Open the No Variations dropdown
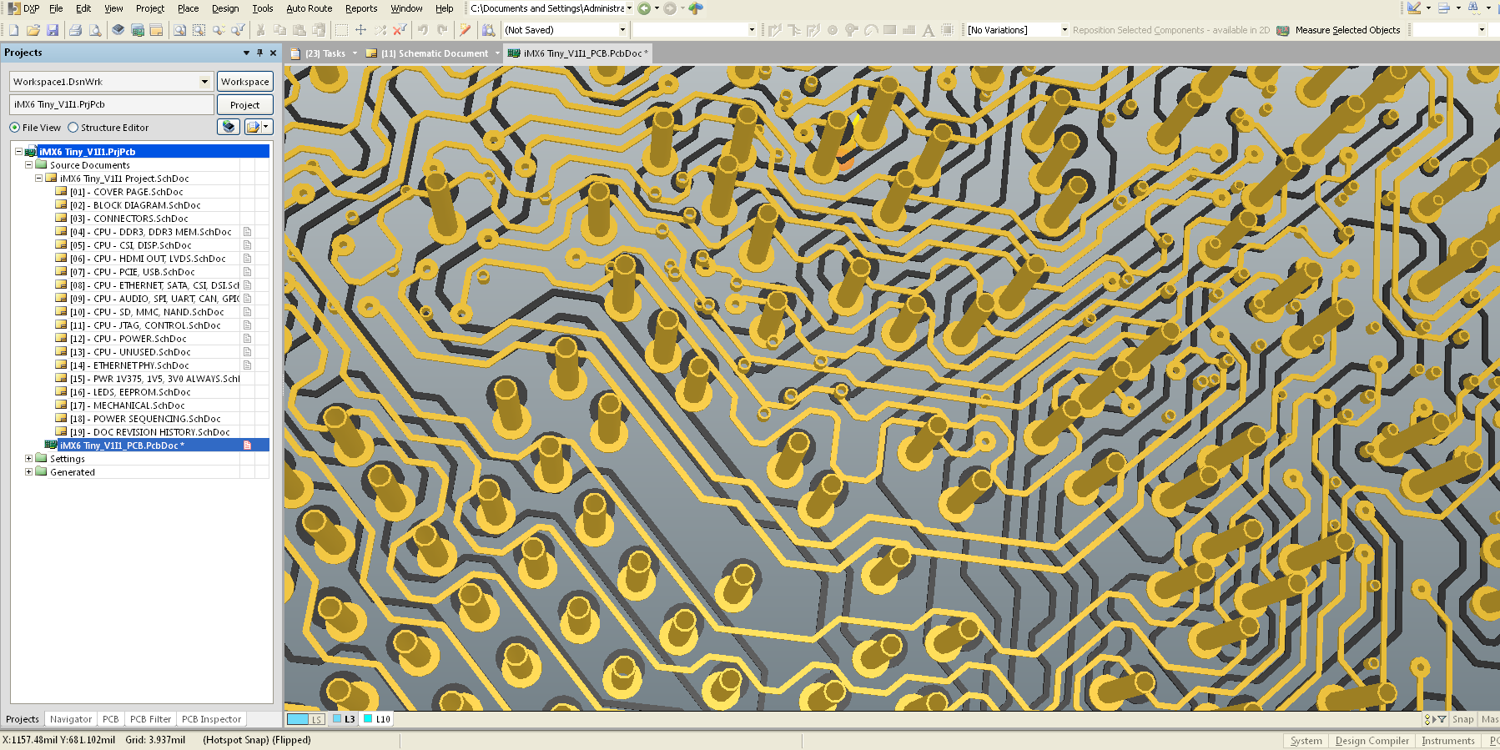Screen dimensions: 1500x750 click(x=1064, y=30)
